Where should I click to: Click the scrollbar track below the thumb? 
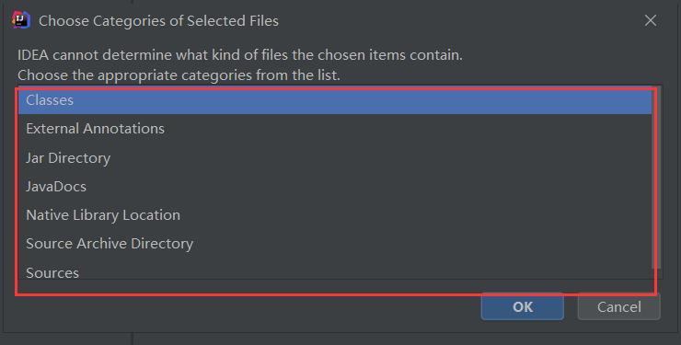click(x=658, y=274)
